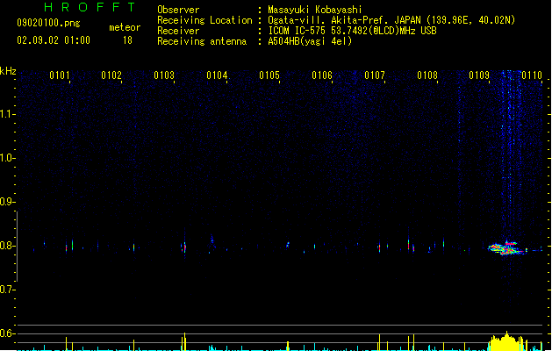Click the 0.9 kHz frequency axis label
Screen dimensions: 552x351
click(7, 202)
